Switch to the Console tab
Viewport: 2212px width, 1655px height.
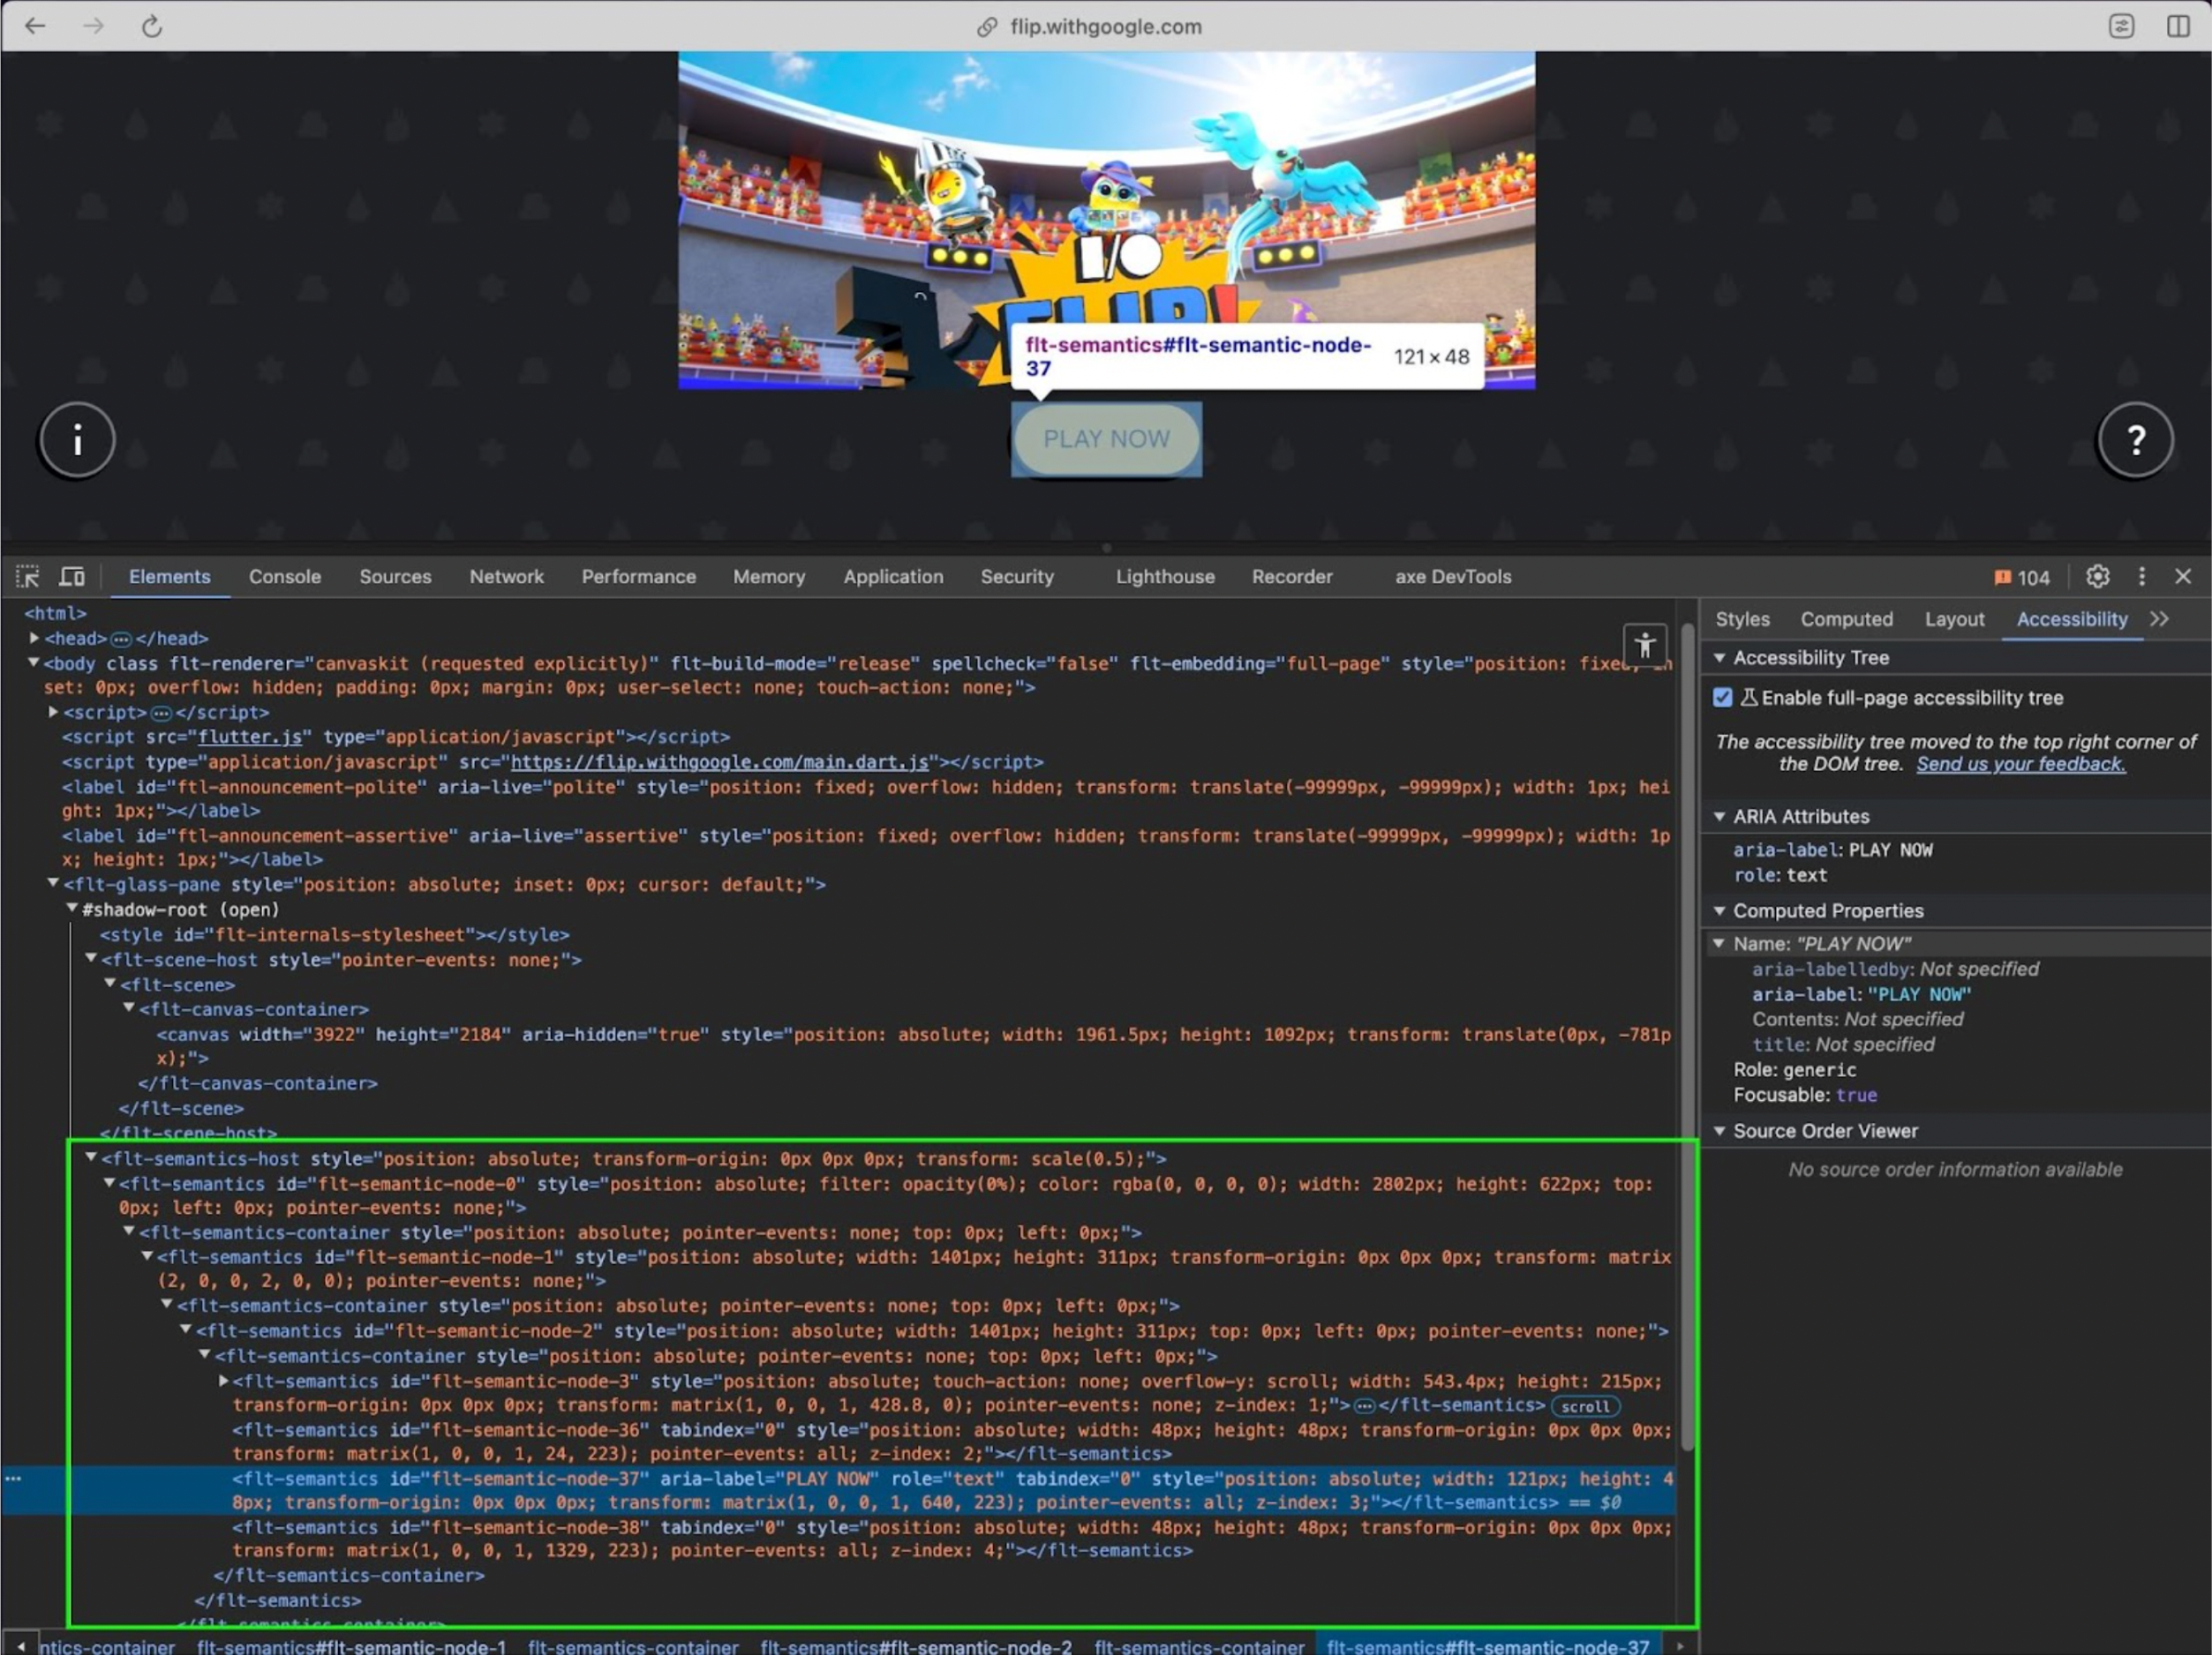coord(285,577)
